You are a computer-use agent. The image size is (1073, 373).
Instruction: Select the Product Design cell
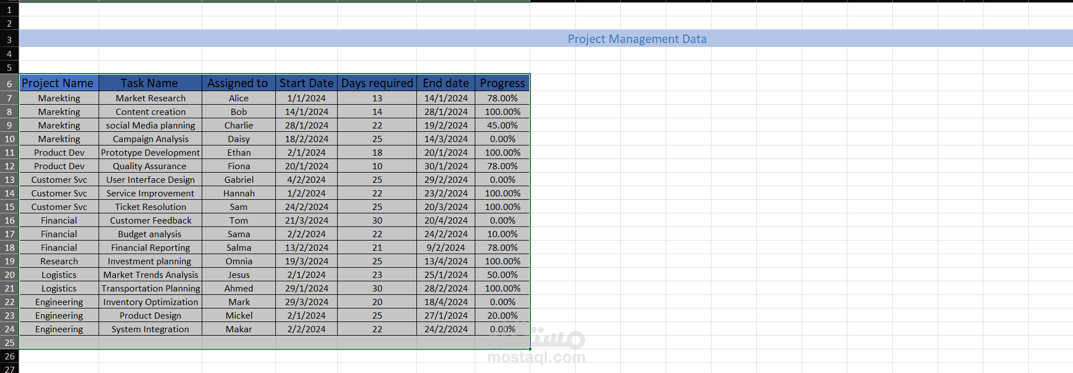point(150,315)
